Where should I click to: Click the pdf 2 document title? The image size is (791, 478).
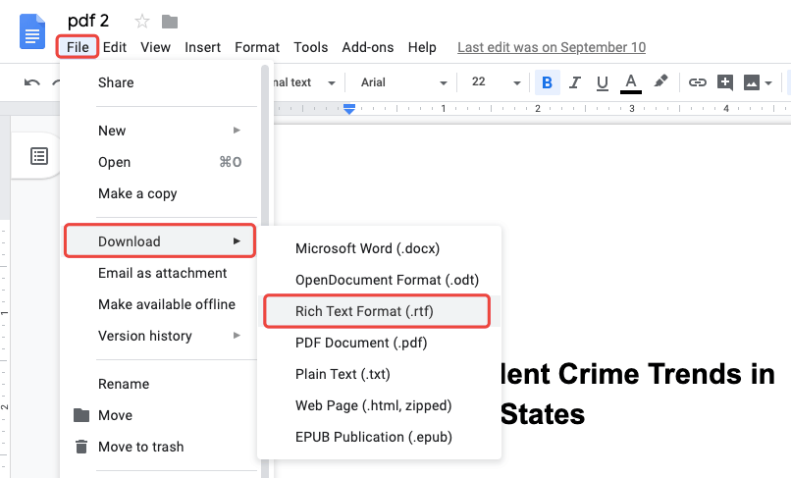pyautogui.click(x=88, y=21)
